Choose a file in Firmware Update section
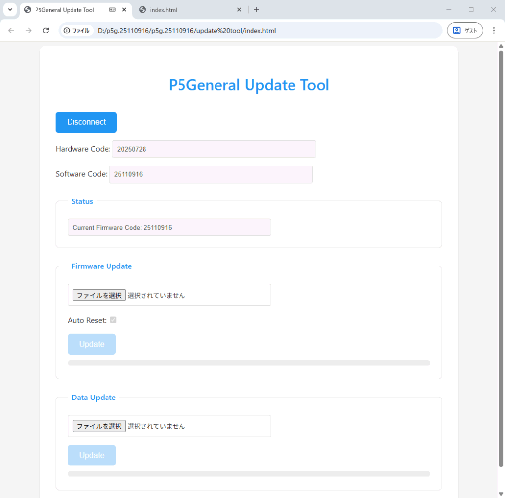Image resolution: width=505 pixels, height=498 pixels. point(99,295)
